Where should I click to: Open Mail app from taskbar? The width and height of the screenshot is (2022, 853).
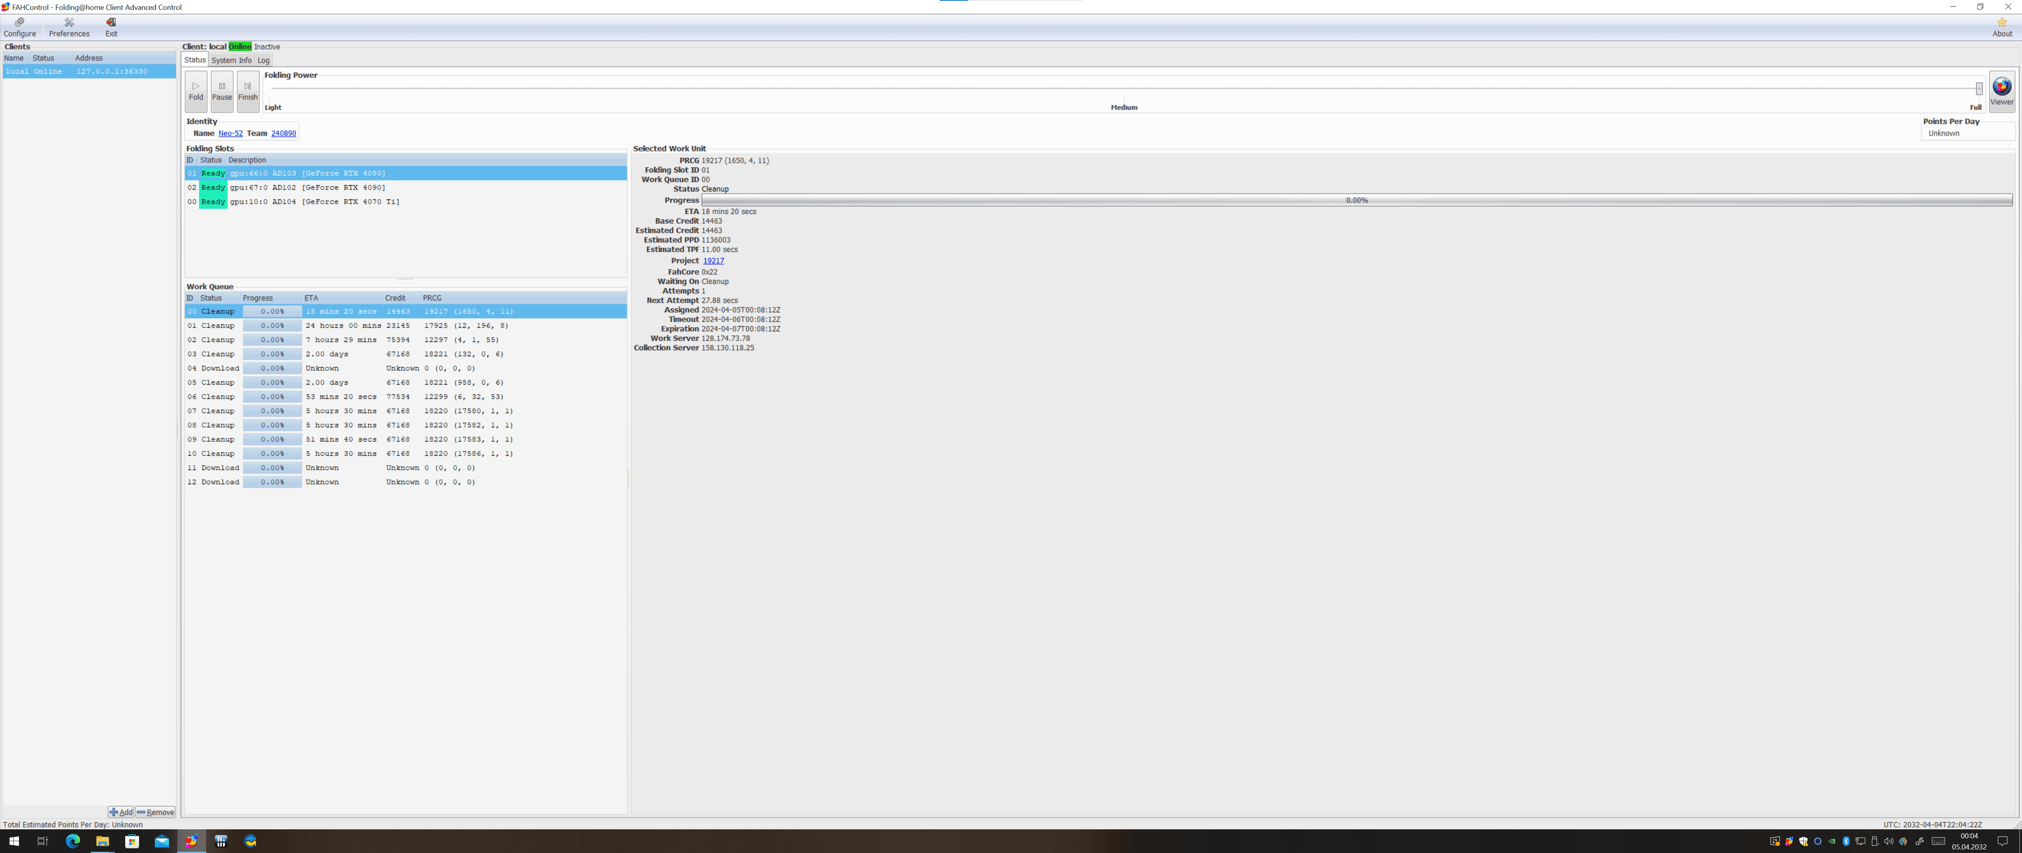click(162, 841)
